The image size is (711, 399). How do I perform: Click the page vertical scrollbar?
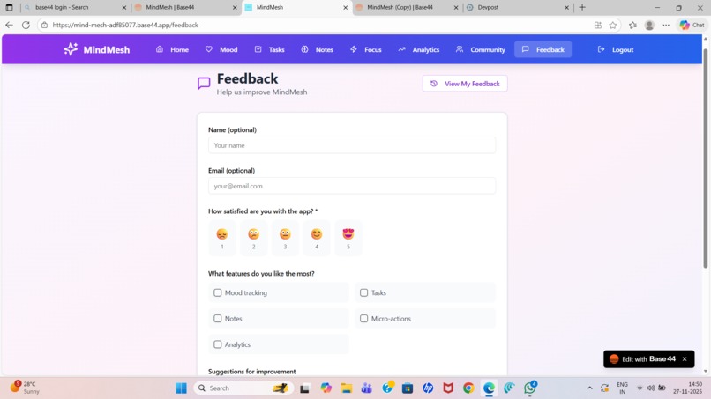[x=705, y=159]
